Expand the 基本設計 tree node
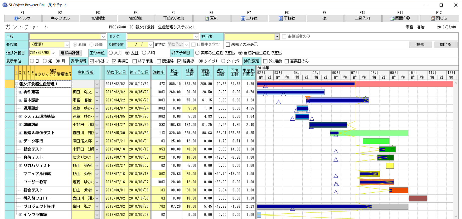 (21, 100)
